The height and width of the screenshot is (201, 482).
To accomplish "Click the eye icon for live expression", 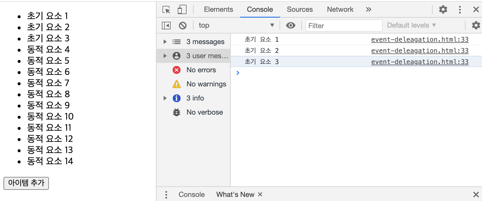I will [x=290, y=26].
